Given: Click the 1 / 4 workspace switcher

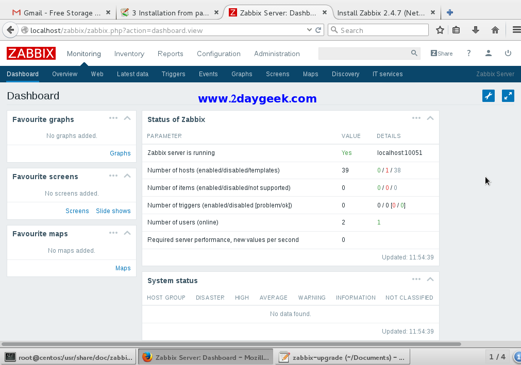Looking at the screenshot, I should point(497,357).
